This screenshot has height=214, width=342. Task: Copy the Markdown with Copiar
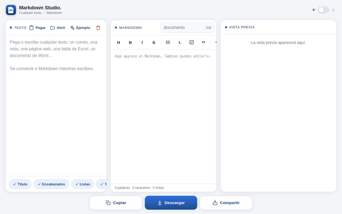(x=116, y=203)
